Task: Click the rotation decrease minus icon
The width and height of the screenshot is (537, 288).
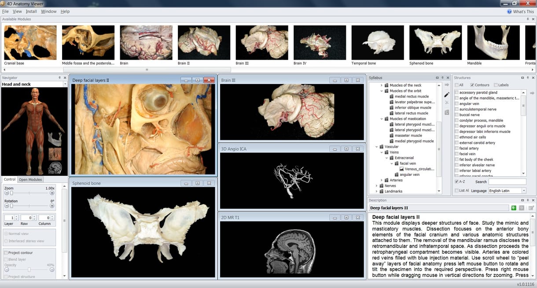Action: 7,206
